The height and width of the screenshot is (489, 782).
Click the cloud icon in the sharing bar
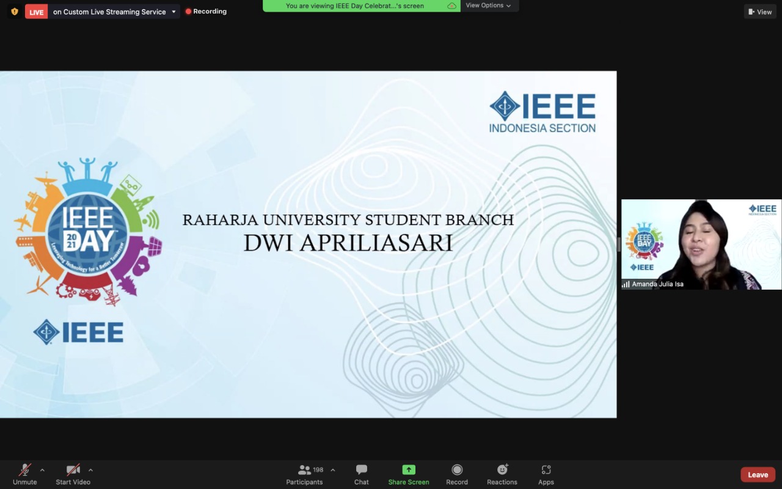pyautogui.click(x=451, y=6)
